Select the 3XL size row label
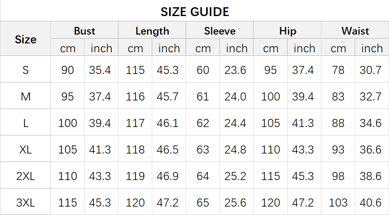This screenshot has width=389, height=215. click(x=25, y=203)
